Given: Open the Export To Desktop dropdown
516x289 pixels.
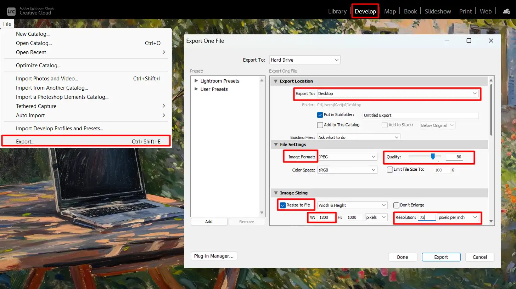Looking at the screenshot, I should [x=398, y=93].
